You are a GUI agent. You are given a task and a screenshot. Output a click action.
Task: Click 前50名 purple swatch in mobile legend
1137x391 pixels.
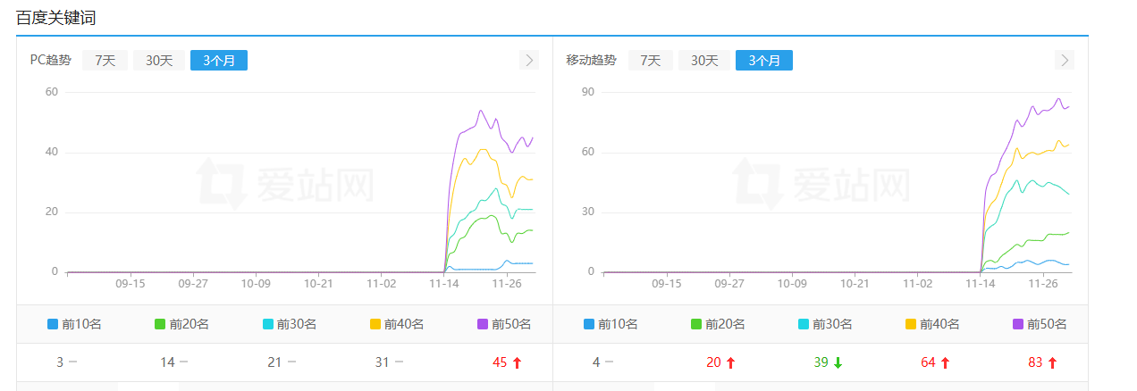click(x=1019, y=324)
